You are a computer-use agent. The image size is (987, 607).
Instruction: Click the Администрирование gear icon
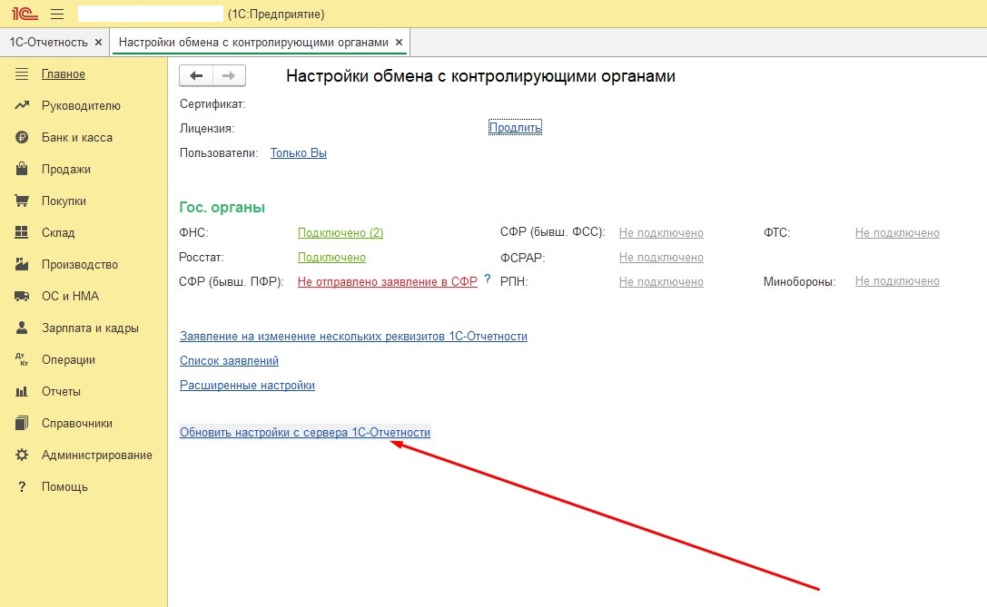[22, 455]
